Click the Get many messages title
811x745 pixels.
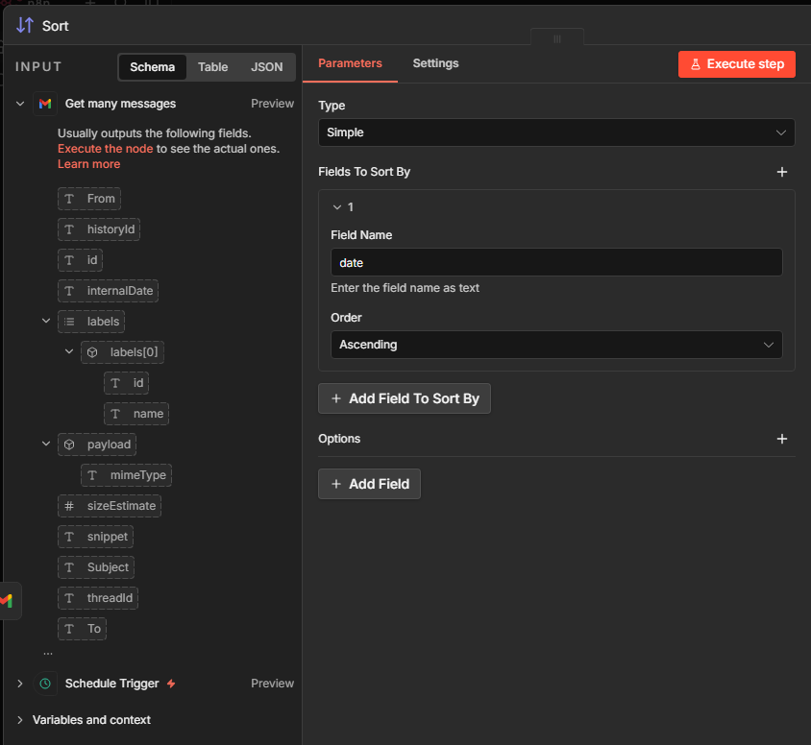click(120, 104)
